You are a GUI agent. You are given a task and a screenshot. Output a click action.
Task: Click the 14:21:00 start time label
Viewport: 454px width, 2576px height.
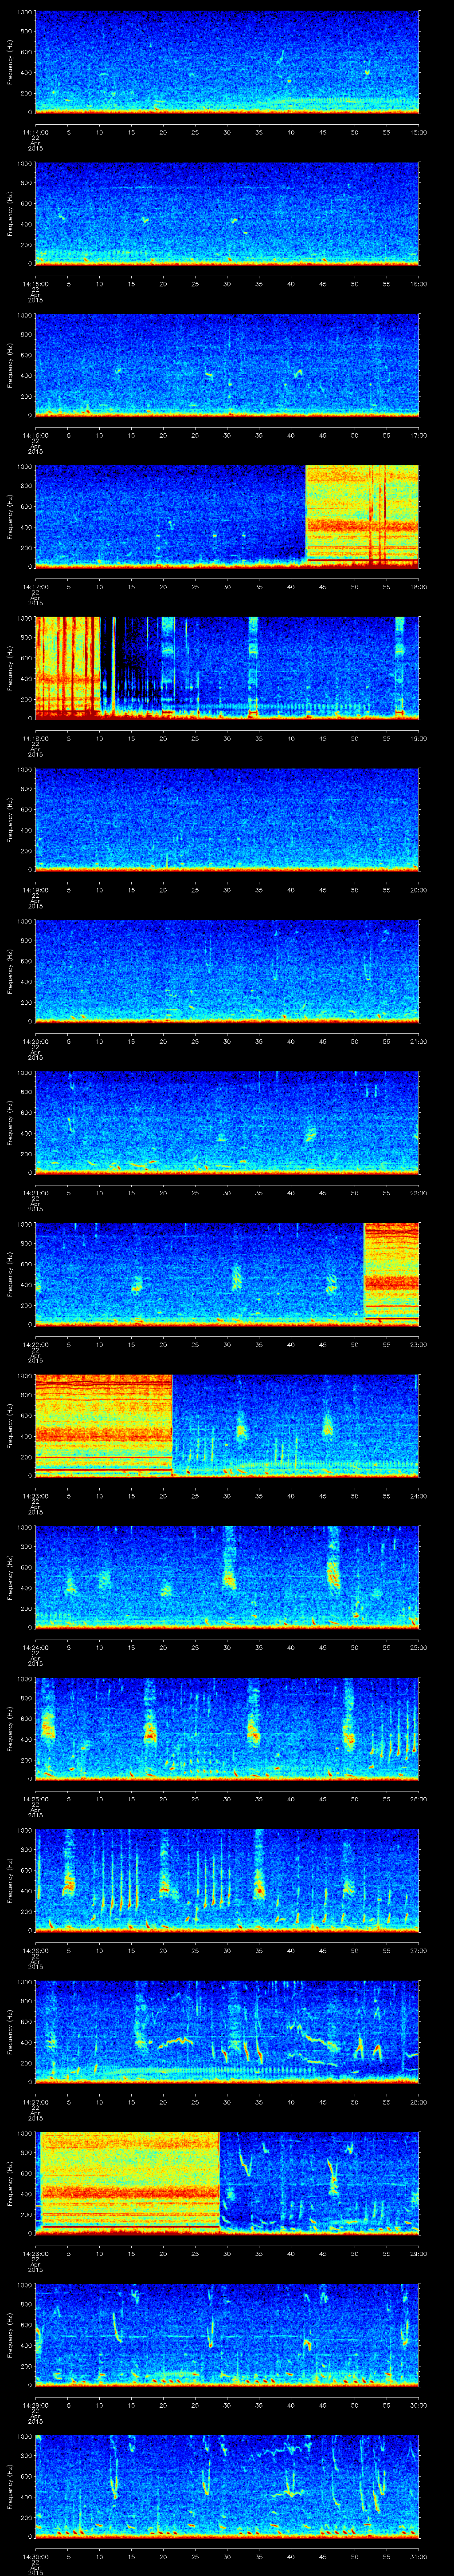click(35, 1193)
